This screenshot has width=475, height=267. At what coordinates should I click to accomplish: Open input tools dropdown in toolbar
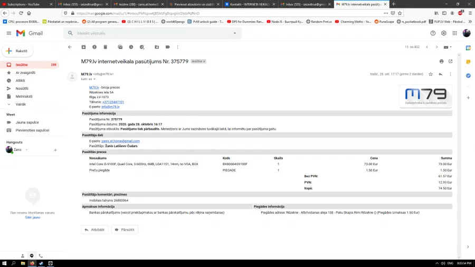(x=448, y=47)
